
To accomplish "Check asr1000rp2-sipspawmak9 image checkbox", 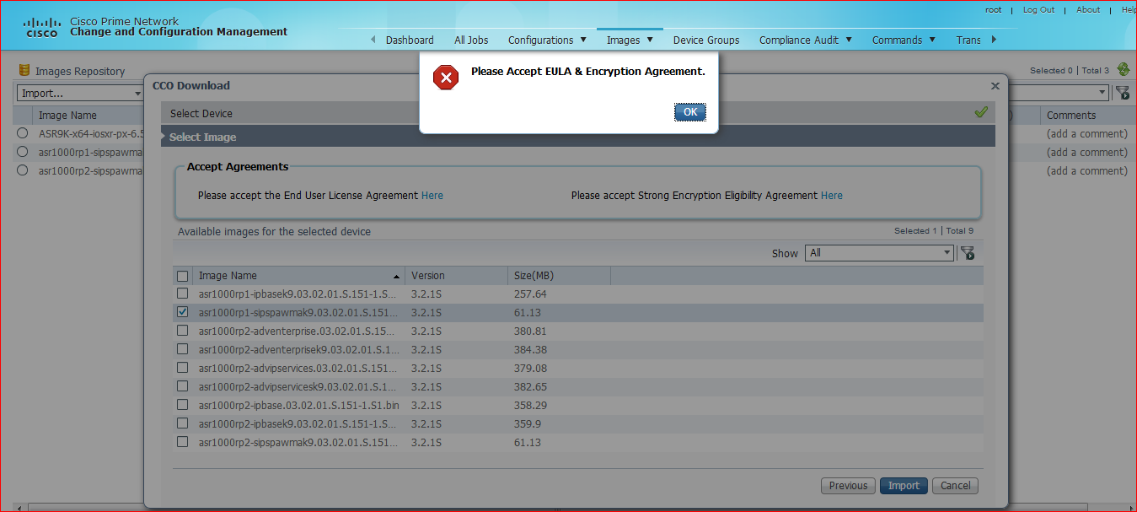I will pyautogui.click(x=182, y=442).
